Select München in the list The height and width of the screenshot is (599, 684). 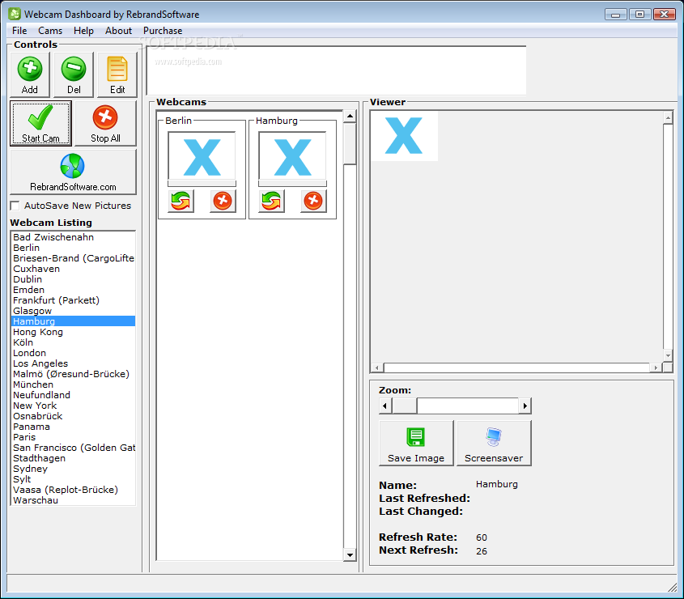pyautogui.click(x=73, y=384)
